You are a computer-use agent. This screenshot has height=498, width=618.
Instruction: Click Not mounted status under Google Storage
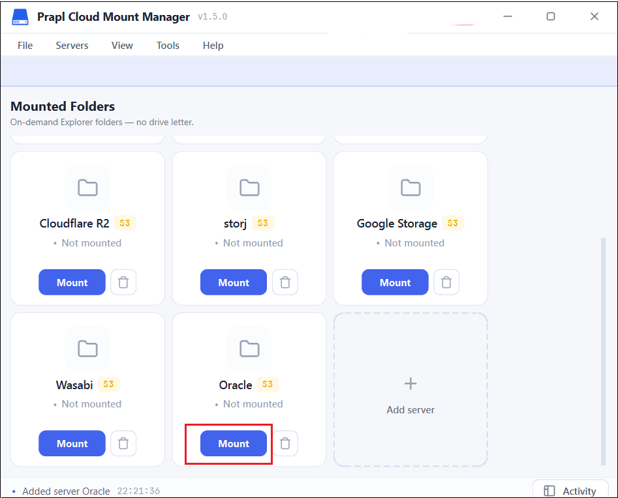click(x=414, y=243)
